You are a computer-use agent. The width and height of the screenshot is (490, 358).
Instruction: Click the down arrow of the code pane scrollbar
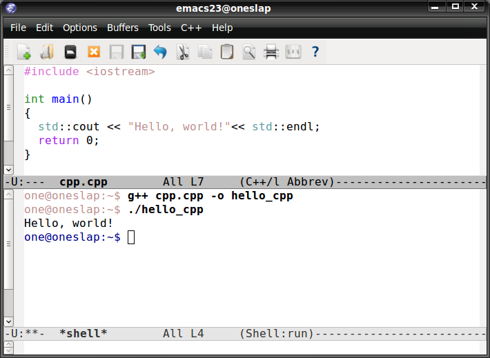coord(8,170)
